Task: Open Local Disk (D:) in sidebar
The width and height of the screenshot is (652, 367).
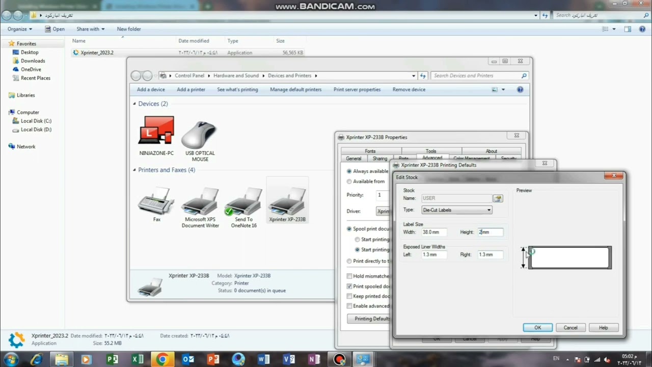Action: [x=36, y=129]
